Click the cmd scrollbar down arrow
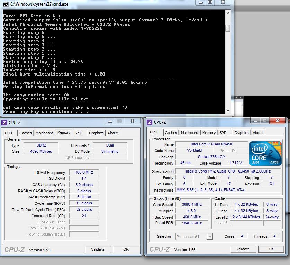The width and height of the screenshot is (290, 265). pos(228,111)
